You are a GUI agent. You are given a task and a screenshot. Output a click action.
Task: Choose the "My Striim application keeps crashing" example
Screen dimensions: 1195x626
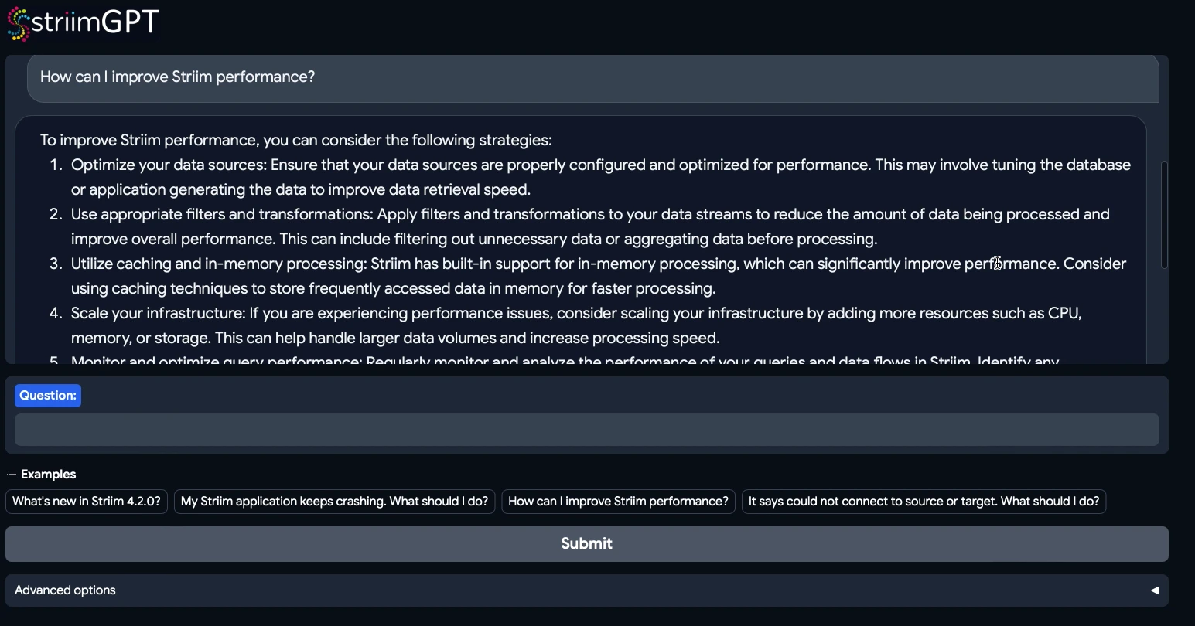coord(334,502)
